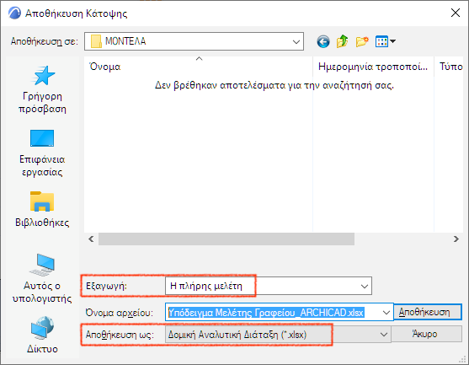
Task: Open Δίκτυο in sidebar
Action: point(42,335)
